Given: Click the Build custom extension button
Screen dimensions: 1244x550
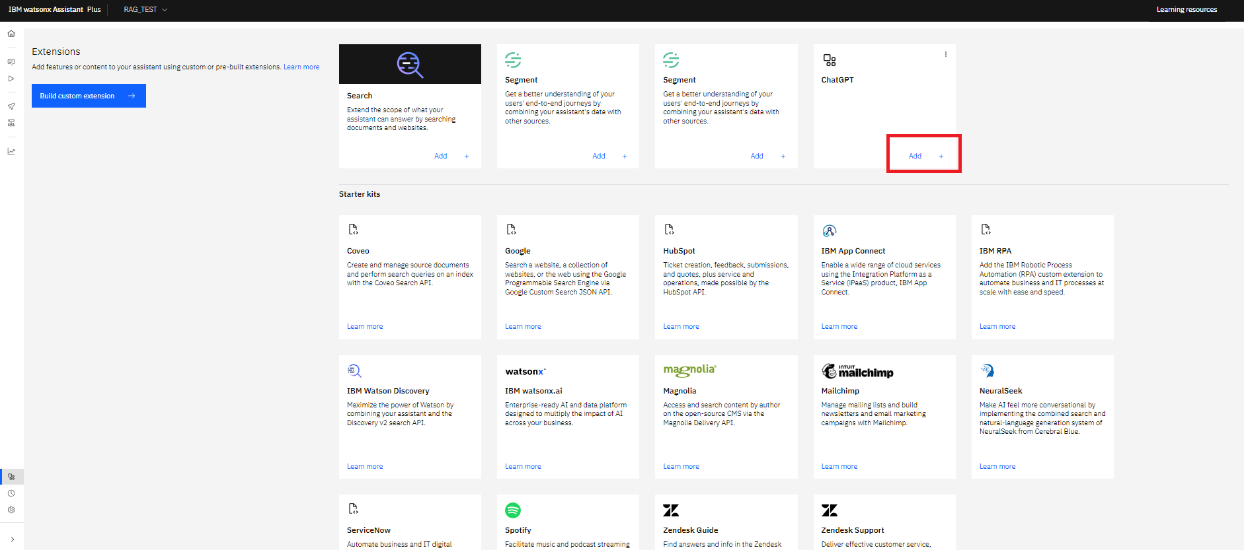Looking at the screenshot, I should tap(89, 96).
